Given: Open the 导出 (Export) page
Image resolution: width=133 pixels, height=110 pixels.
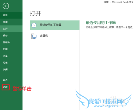Looking at the screenshot, I should click(x=11, y=63).
